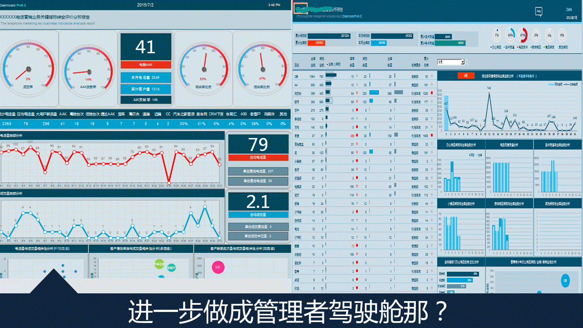Click the blue bubble in bottom-right chart
This screenshot has height=328, width=583.
coord(565,280)
